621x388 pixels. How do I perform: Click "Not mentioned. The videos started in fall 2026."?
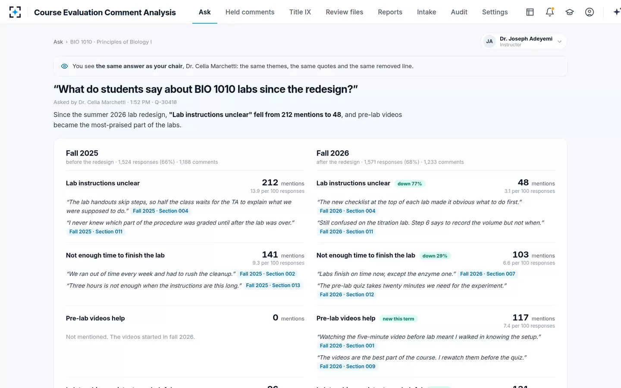[x=130, y=337]
